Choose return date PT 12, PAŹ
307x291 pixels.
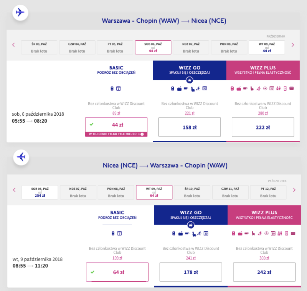click(268, 192)
